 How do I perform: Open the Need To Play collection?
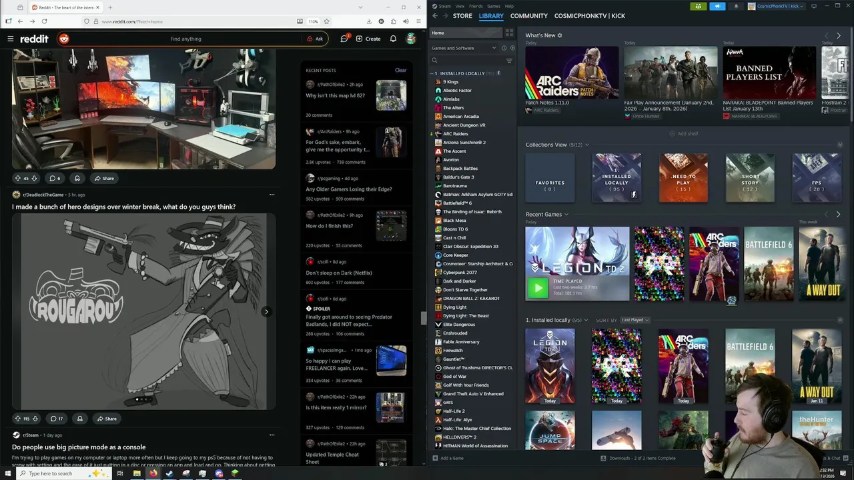click(683, 178)
